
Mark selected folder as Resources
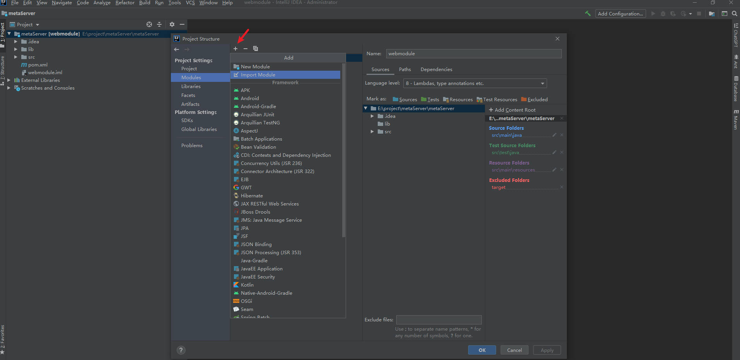(458, 100)
